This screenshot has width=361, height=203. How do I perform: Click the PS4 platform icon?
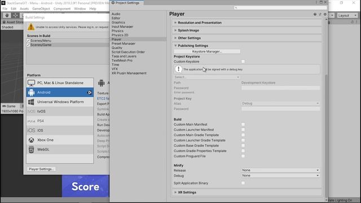tap(31, 121)
